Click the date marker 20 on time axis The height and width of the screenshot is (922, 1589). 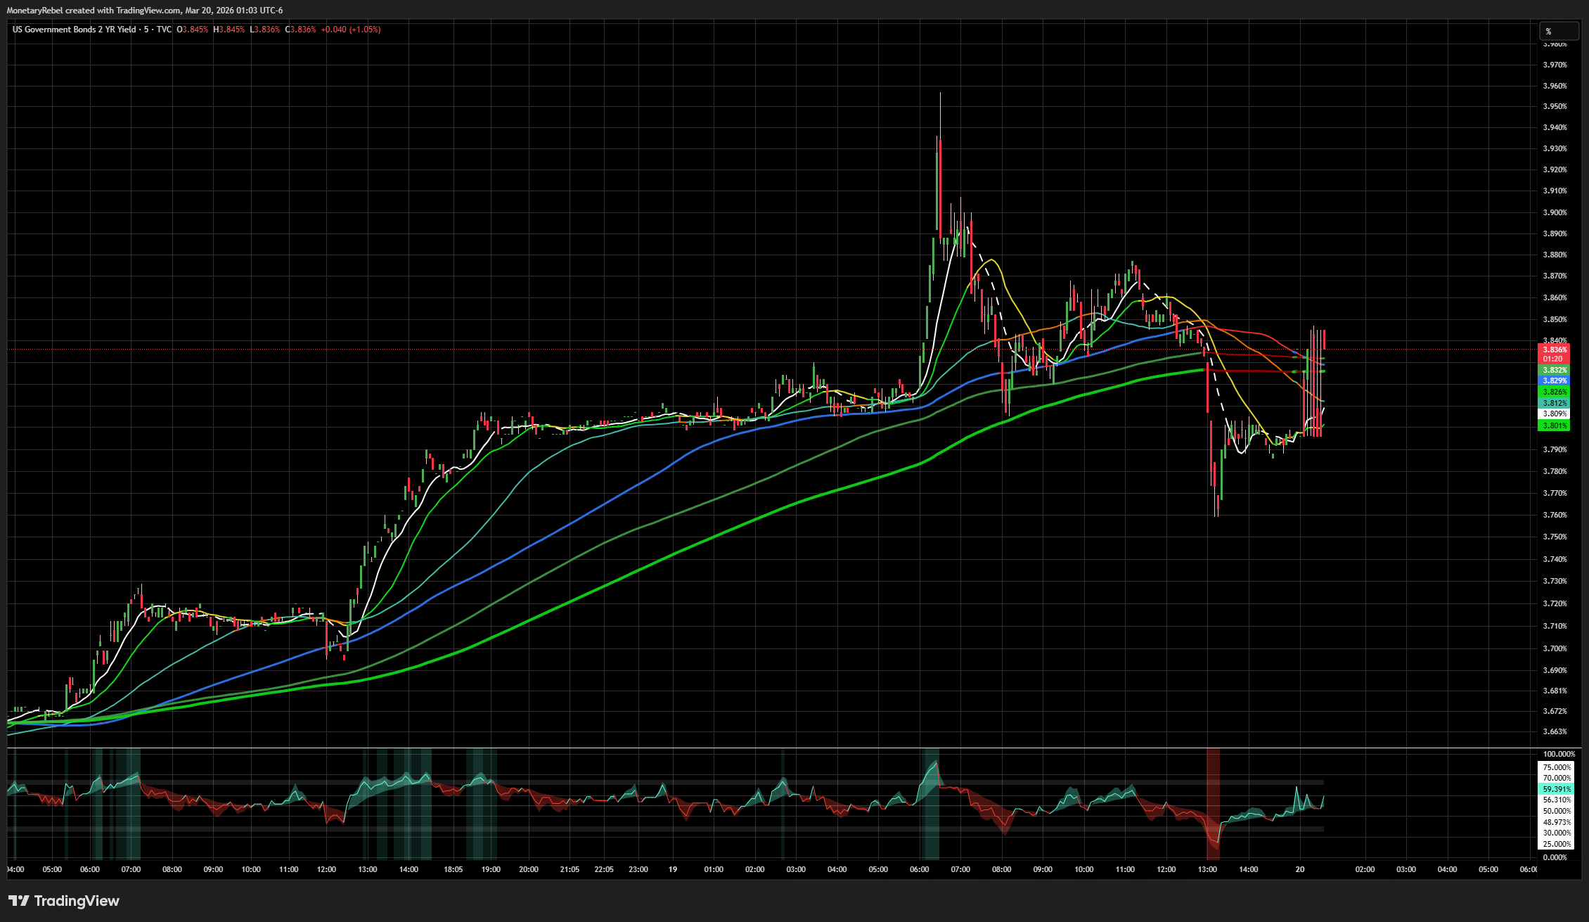(1300, 869)
